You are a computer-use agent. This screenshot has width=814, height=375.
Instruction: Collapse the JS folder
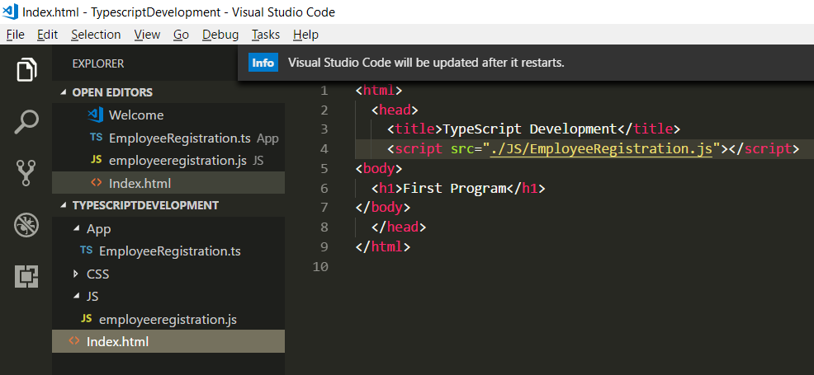(77, 296)
